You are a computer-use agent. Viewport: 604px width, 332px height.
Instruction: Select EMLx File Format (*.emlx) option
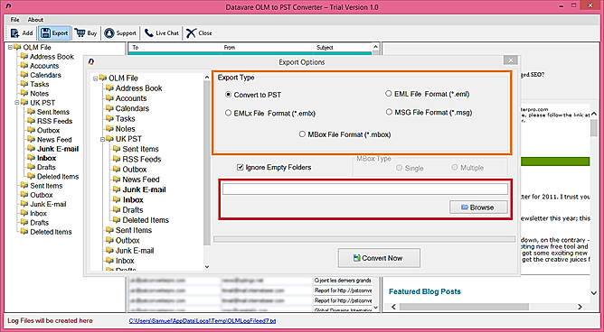click(x=228, y=114)
